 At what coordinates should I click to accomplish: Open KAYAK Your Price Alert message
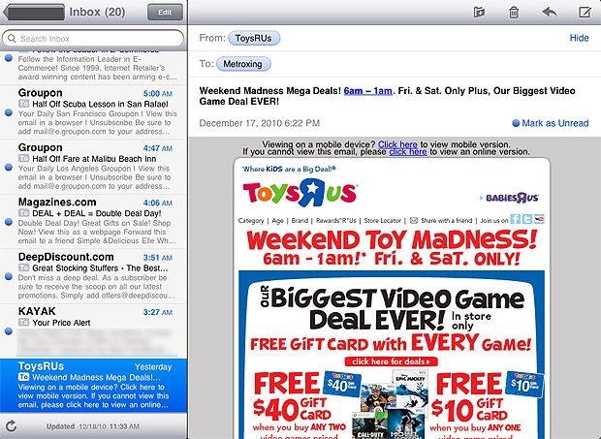tap(93, 331)
